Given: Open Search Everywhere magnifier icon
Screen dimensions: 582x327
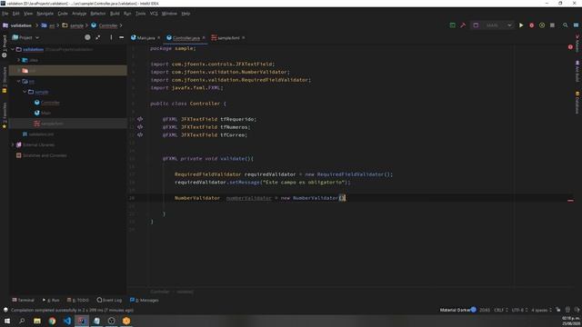Looking at the screenshot, I should click(566, 25).
